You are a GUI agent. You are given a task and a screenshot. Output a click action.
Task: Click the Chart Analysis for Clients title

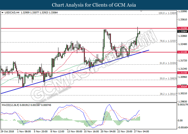click(x=94, y=5)
